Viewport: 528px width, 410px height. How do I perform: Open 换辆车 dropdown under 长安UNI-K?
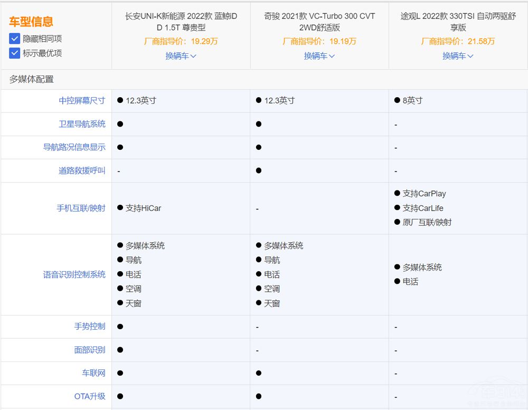(x=181, y=55)
